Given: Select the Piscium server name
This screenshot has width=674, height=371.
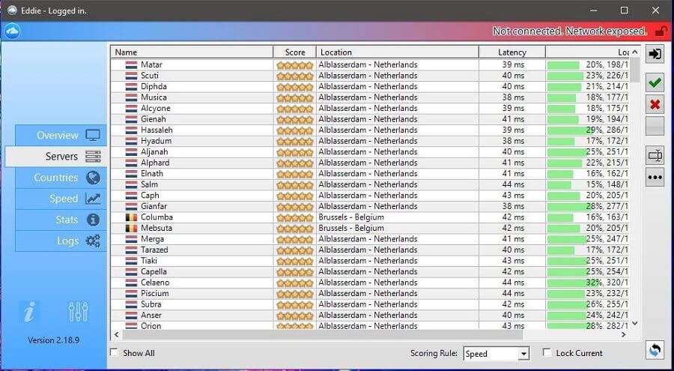Looking at the screenshot, I should point(155,294).
